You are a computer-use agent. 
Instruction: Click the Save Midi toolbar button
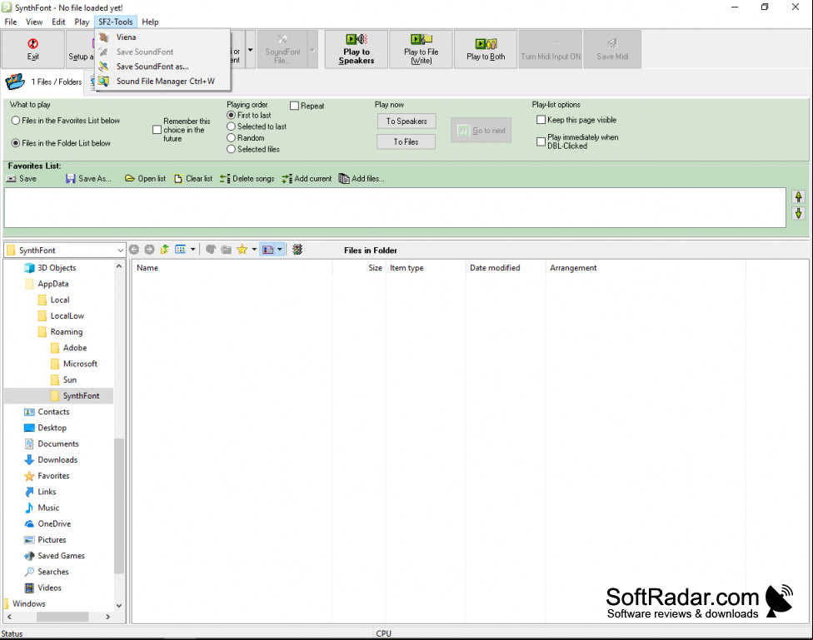click(x=611, y=49)
